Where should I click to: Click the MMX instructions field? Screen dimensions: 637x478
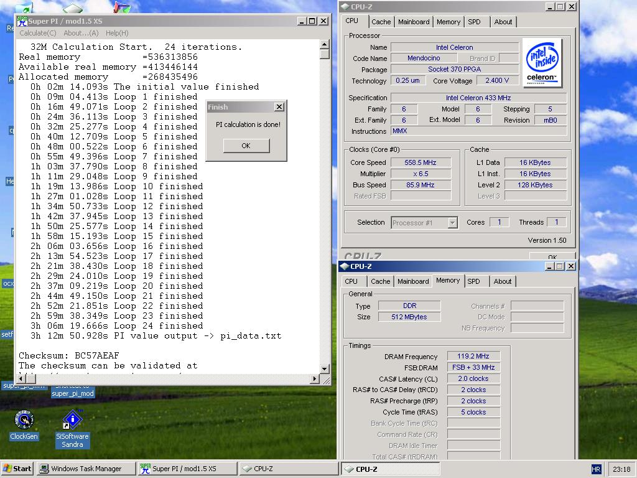click(x=478, y=131)
